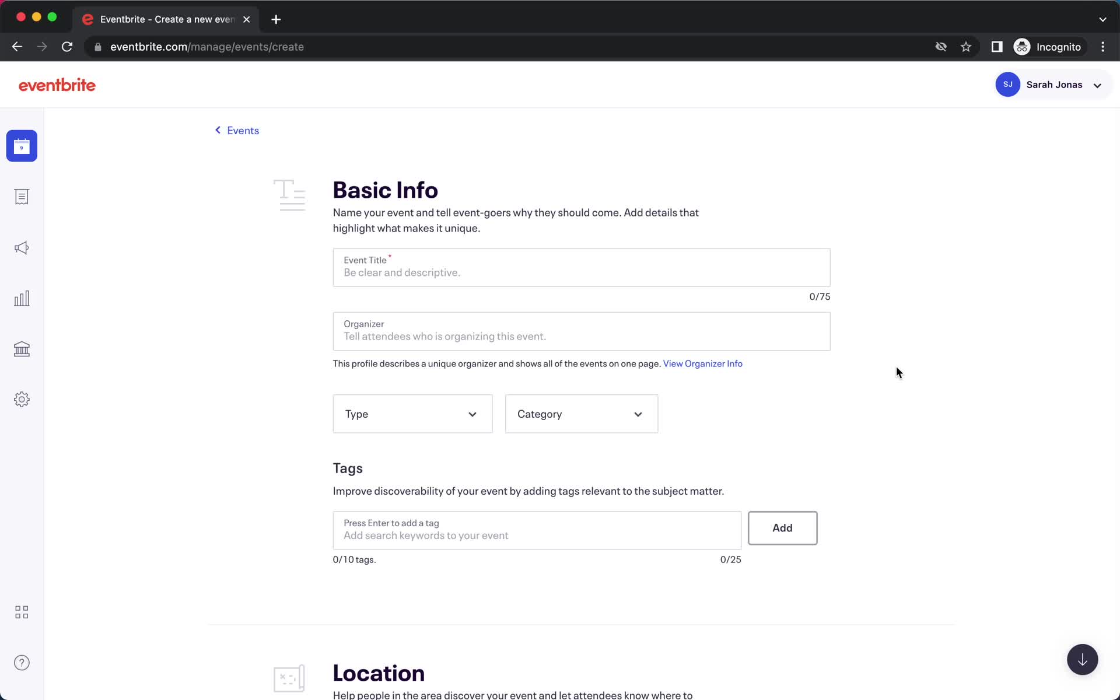Viewport: 1120px width, 700px height.
Task: Expand the Category dropdown menu
Action: coord(582,414)
